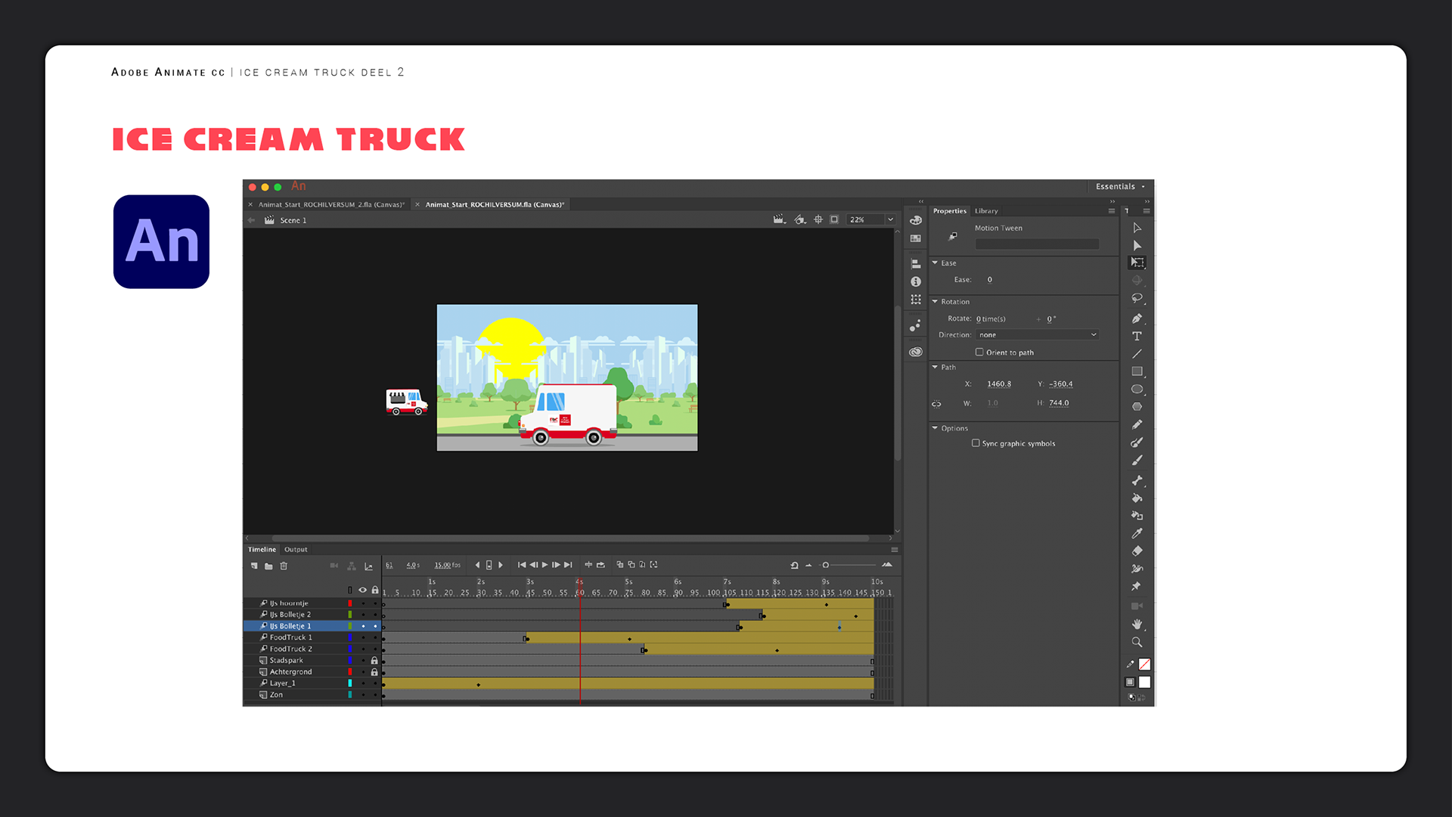Select the FoodTruck 2 layer
The height and width of the screenshot is (817, 1452).
pyautogui.click(x=290, y=649)
